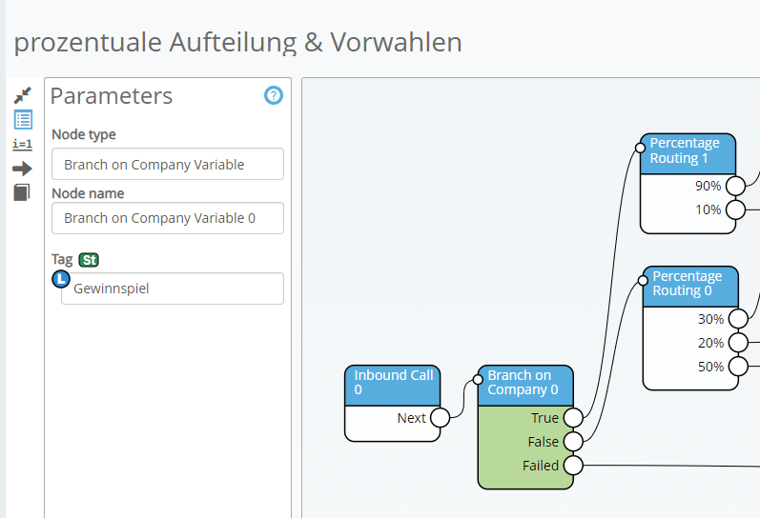
Task: Open the variables i=1 icon
Action: point(22,145)
